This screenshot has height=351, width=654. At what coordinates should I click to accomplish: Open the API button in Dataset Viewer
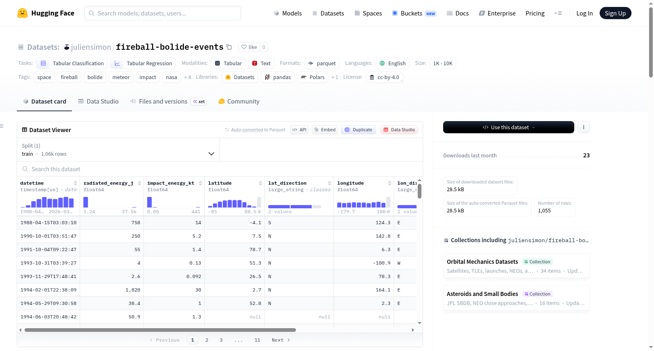(x=299, y=130)
